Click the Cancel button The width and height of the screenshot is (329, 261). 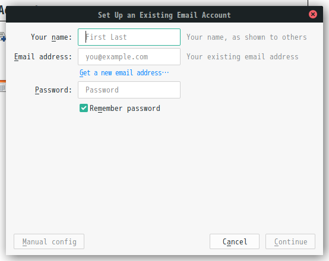[x=235, y=241]
